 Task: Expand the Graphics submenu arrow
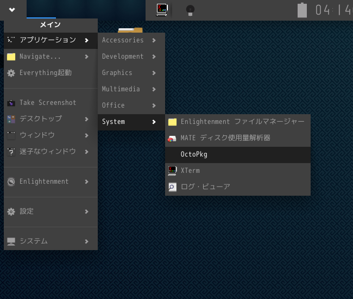154,73
